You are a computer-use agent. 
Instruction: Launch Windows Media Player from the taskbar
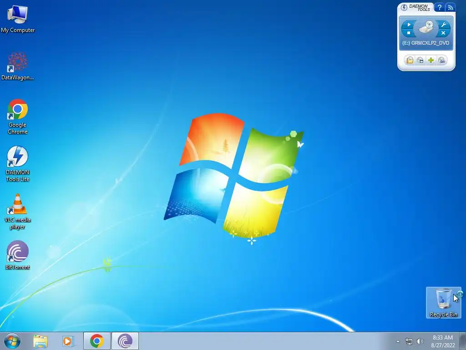tap(68, 341)
